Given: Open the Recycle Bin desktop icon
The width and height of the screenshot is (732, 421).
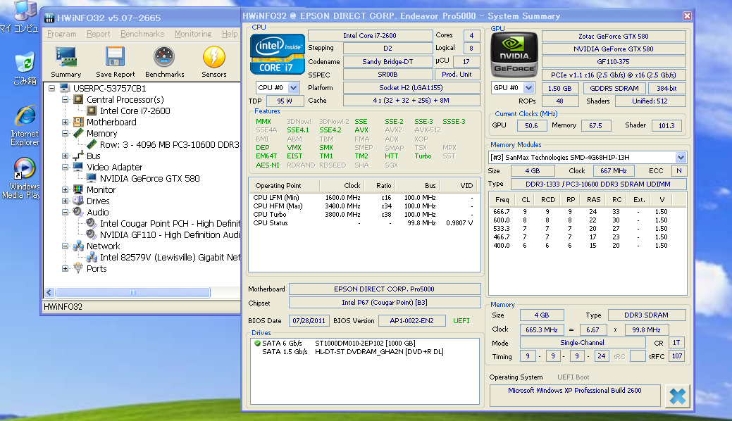Looking at the screenshot, I should (25, 69).
